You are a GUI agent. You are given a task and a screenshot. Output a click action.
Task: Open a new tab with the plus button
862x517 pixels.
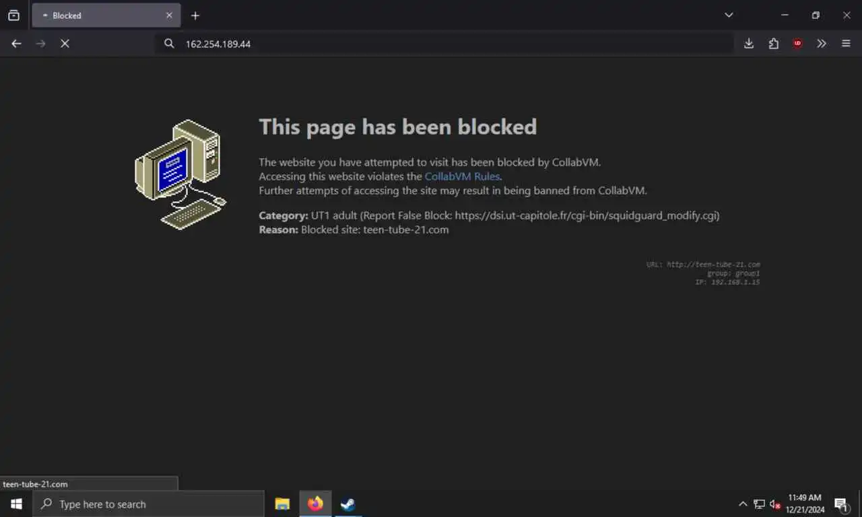coord(195,15)
